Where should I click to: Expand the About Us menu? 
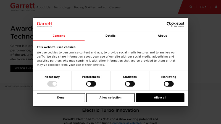click(x=43, y=7)
